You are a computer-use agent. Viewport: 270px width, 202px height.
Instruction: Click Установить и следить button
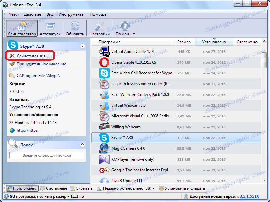[182, 188]
